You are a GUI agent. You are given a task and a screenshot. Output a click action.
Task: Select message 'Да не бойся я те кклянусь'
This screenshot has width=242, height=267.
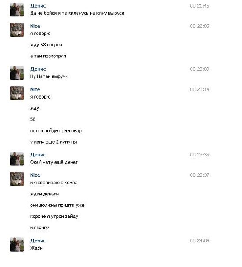click(x=77, y=13)
